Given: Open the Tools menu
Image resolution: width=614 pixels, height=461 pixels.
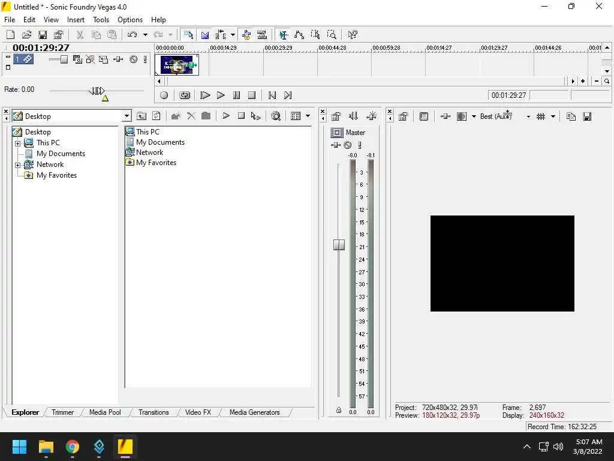Looking at the screenshot, I should click(101, 20).
